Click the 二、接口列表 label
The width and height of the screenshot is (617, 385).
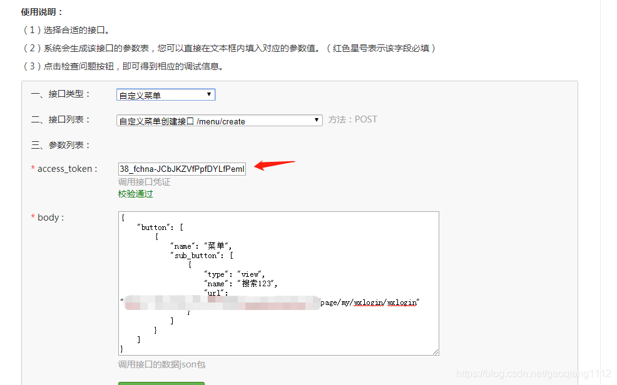61,119
